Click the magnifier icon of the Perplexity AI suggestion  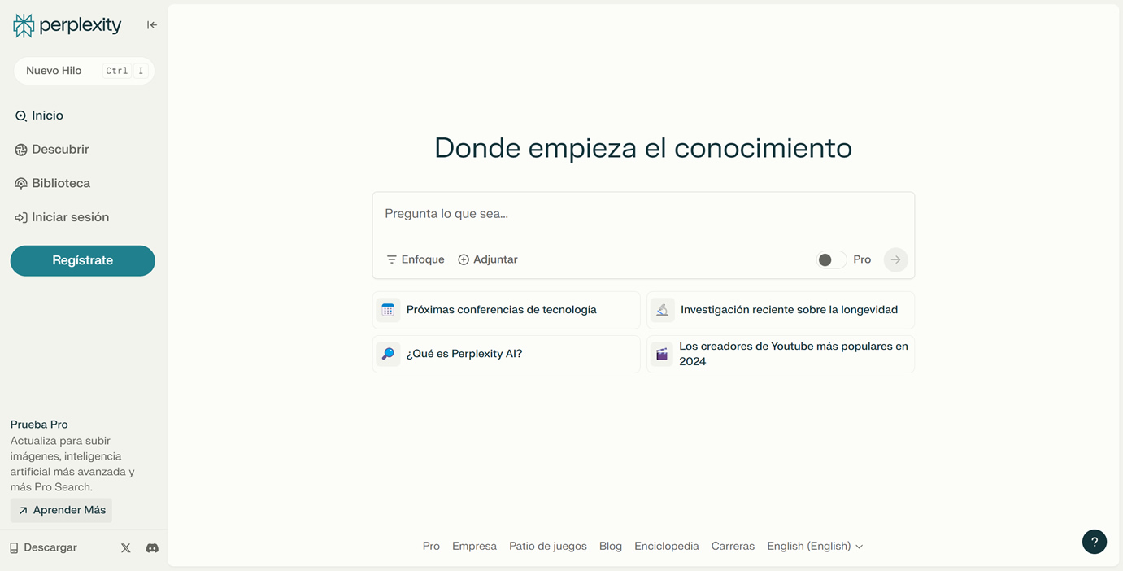388,354
